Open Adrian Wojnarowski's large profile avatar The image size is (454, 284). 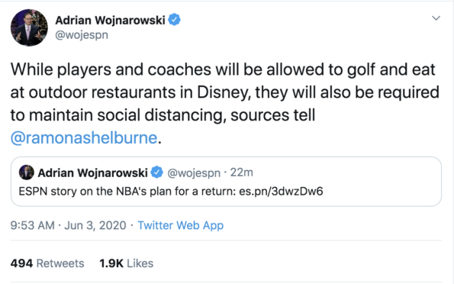tap(29, 27)
